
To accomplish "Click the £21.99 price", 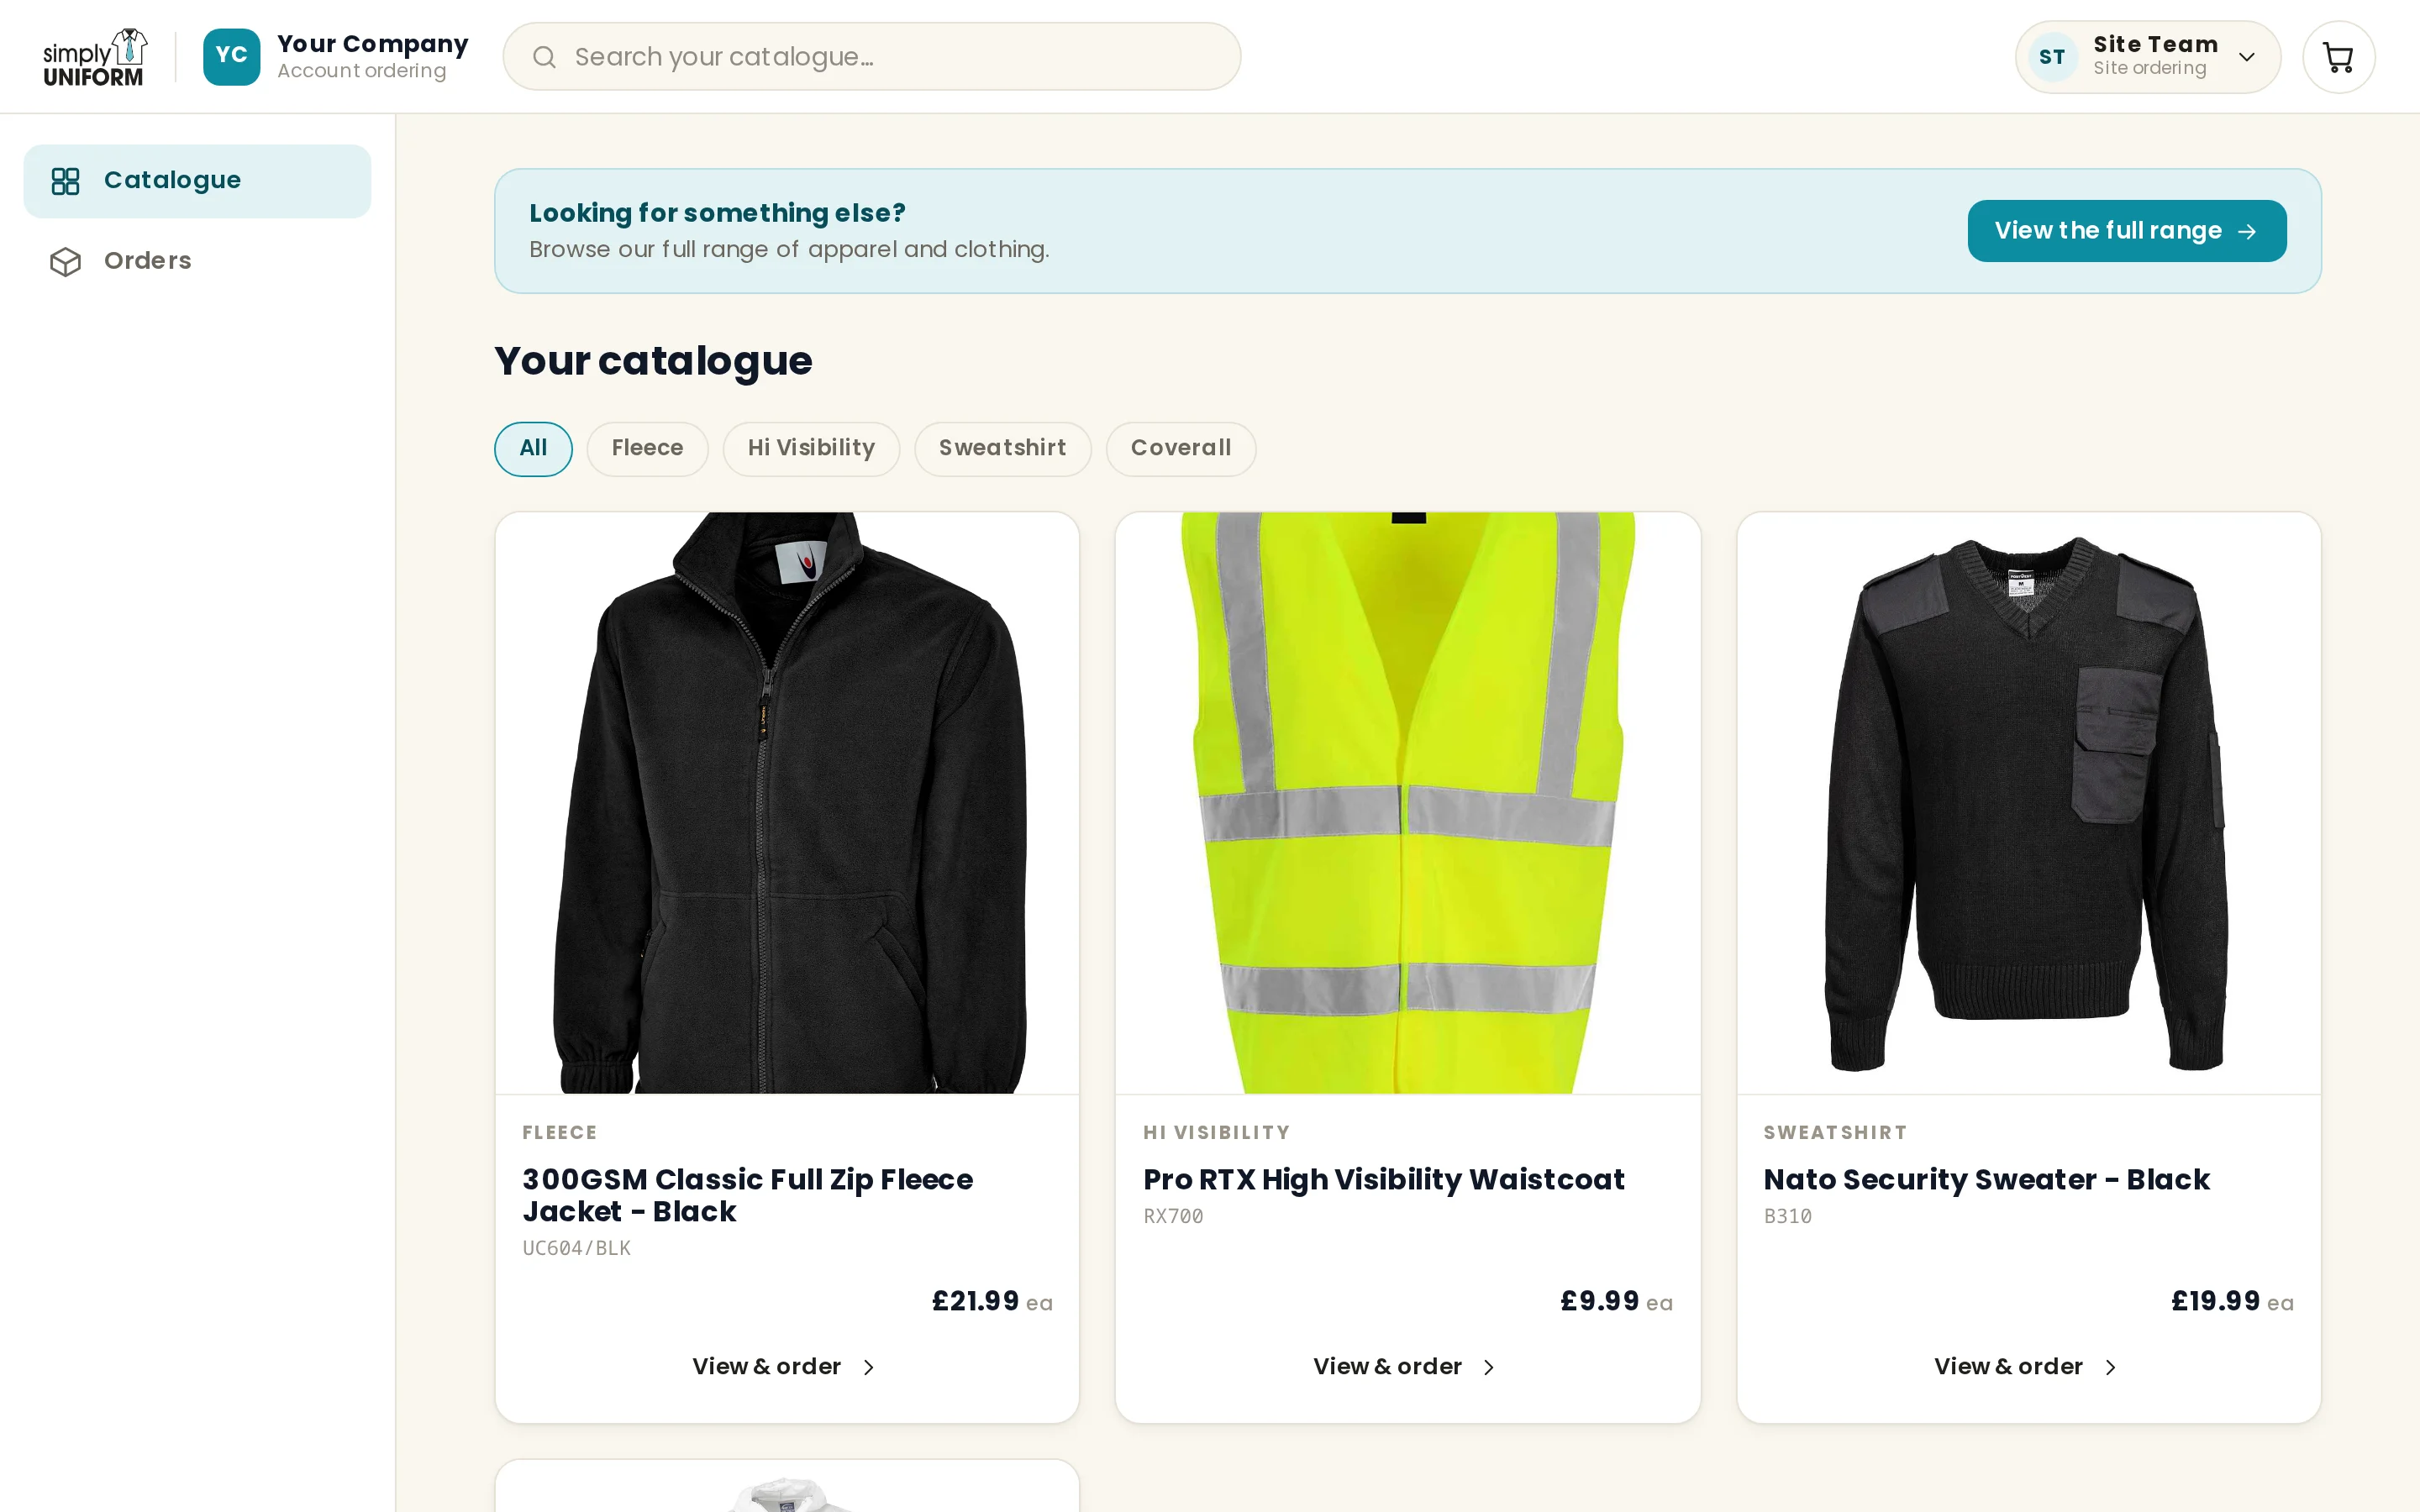I will pos(975,1301).
